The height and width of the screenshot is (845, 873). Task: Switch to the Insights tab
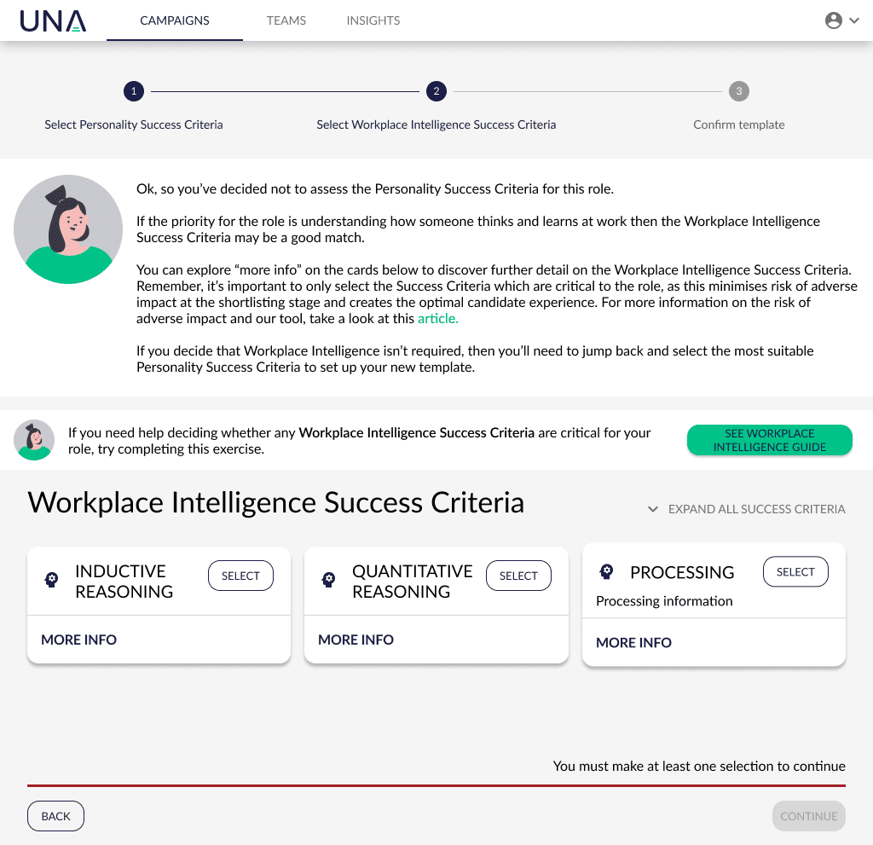tap(373, 20)
